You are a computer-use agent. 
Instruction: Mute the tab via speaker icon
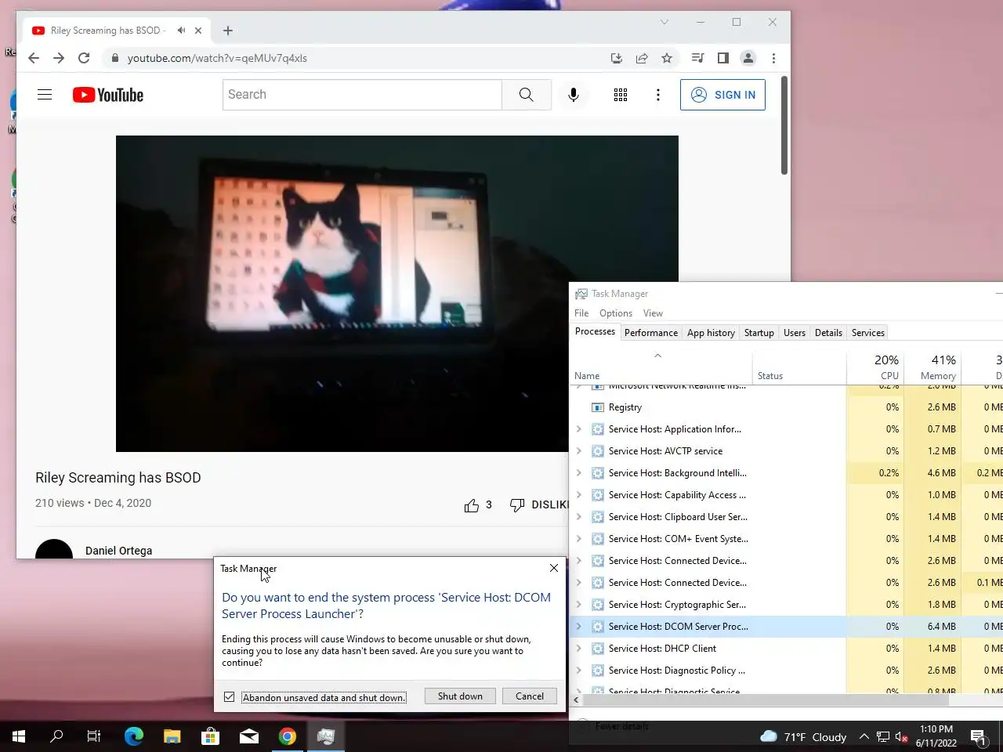click(x=181, y=31)
